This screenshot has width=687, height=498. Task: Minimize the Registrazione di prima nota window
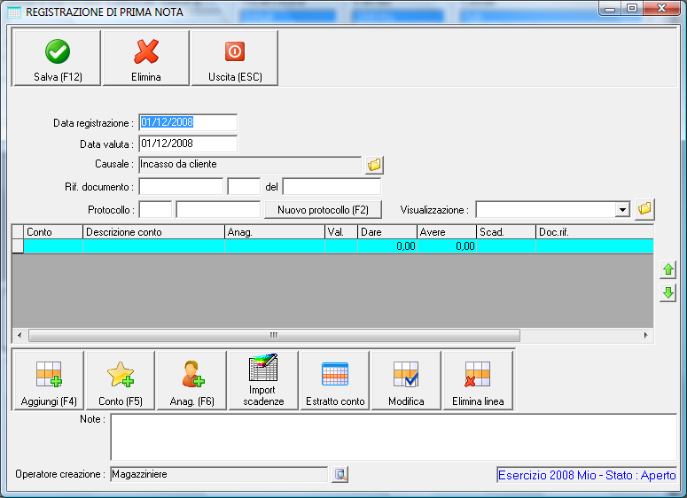(610, 9)
